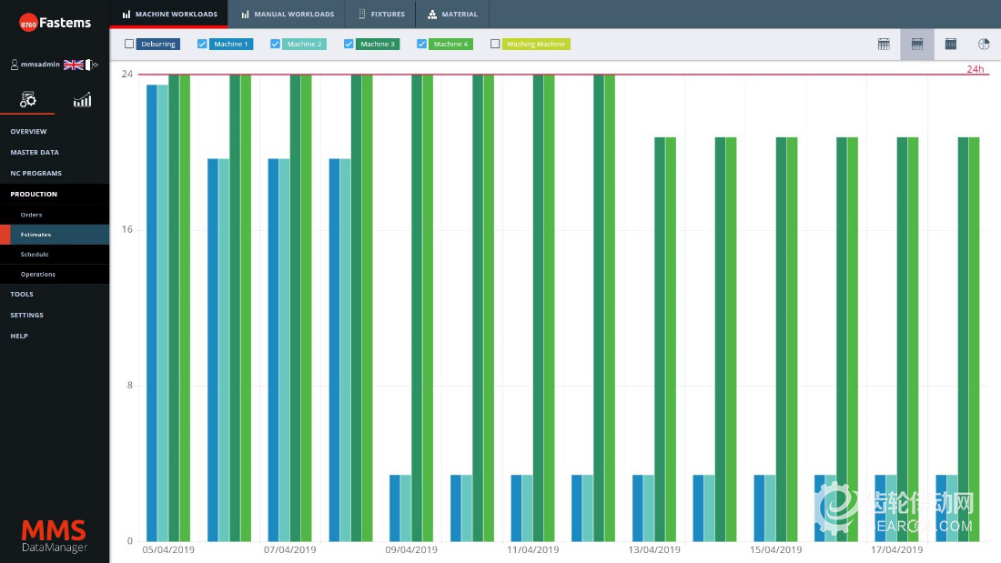The image size is (1001, 563).
Task: Click the mmsadmin user profile icon
Action: tap(14, 65)
